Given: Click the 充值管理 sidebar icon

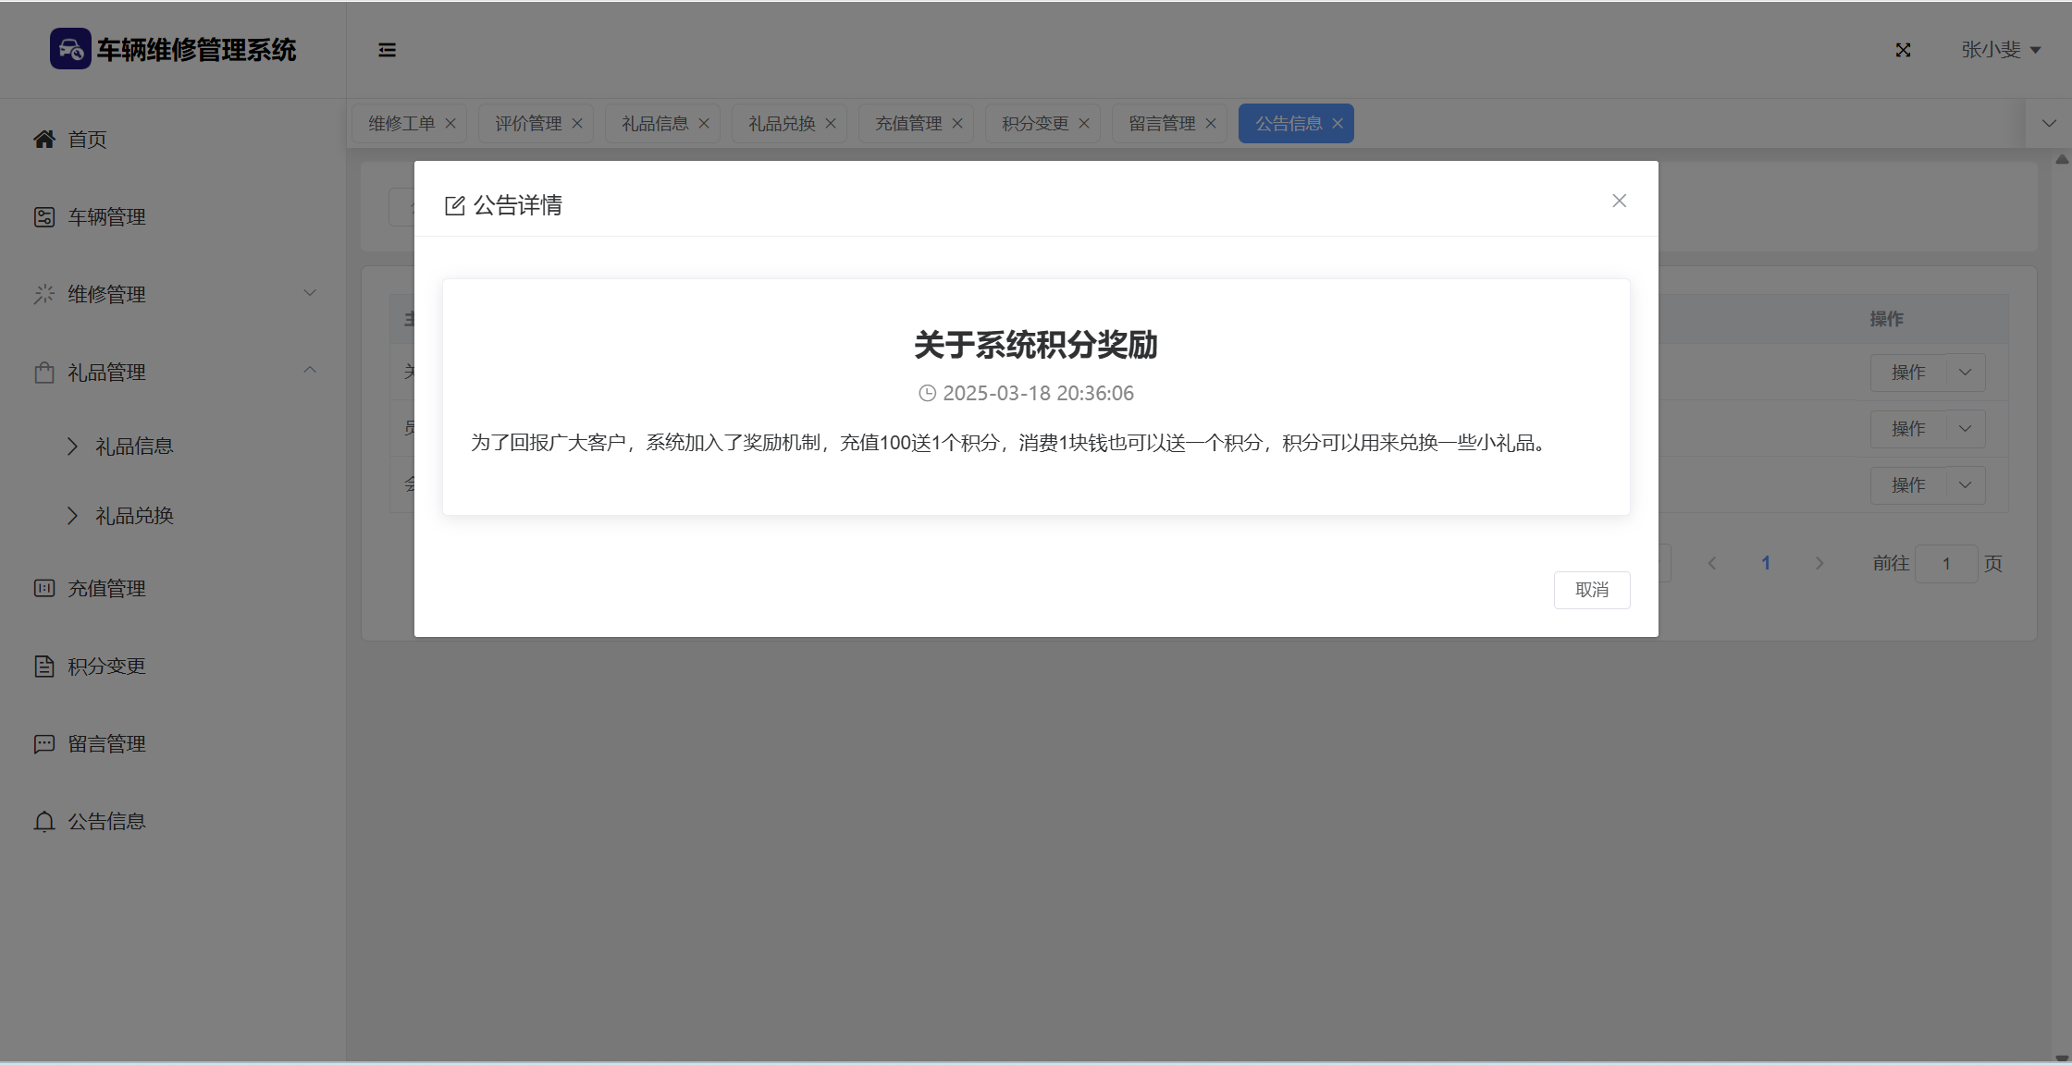Looking at the screenshot, I should (x=43, y=588).
